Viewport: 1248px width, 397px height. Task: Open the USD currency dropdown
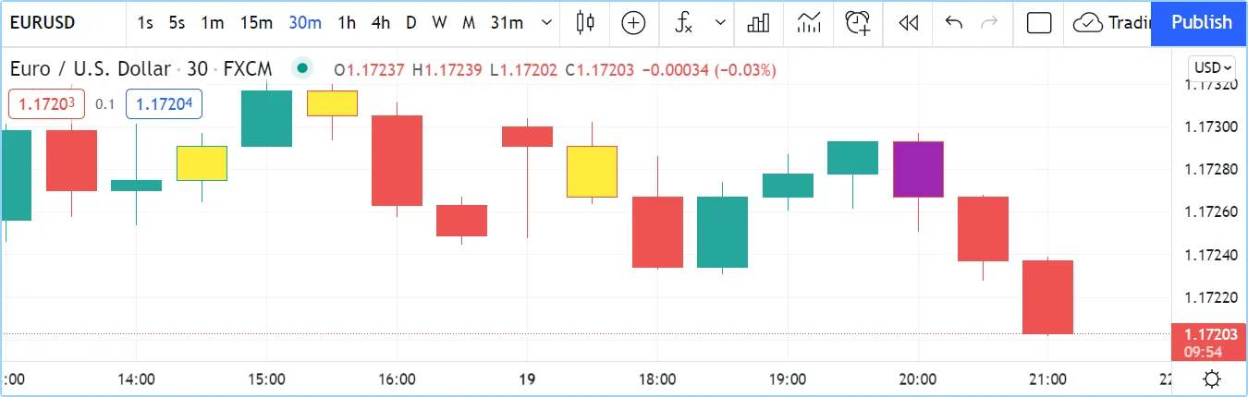(x=1213, y=67)
